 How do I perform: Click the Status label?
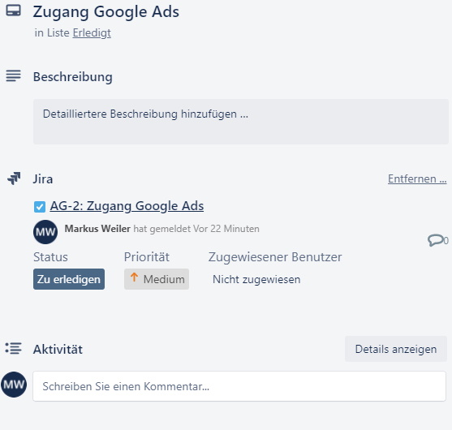pyautogui.click(x=50, y=257)
